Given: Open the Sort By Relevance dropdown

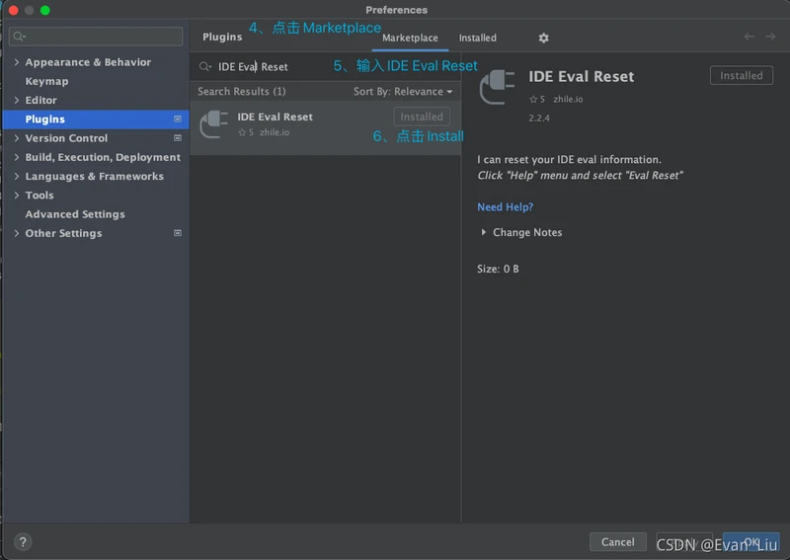Looking at the screenshot, I should [x=403, y=91].
